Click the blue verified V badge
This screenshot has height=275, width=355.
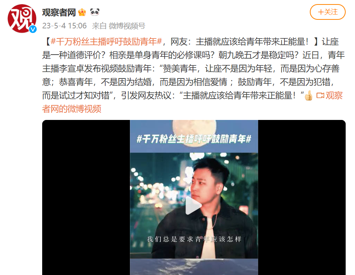(x=33, y=29)
